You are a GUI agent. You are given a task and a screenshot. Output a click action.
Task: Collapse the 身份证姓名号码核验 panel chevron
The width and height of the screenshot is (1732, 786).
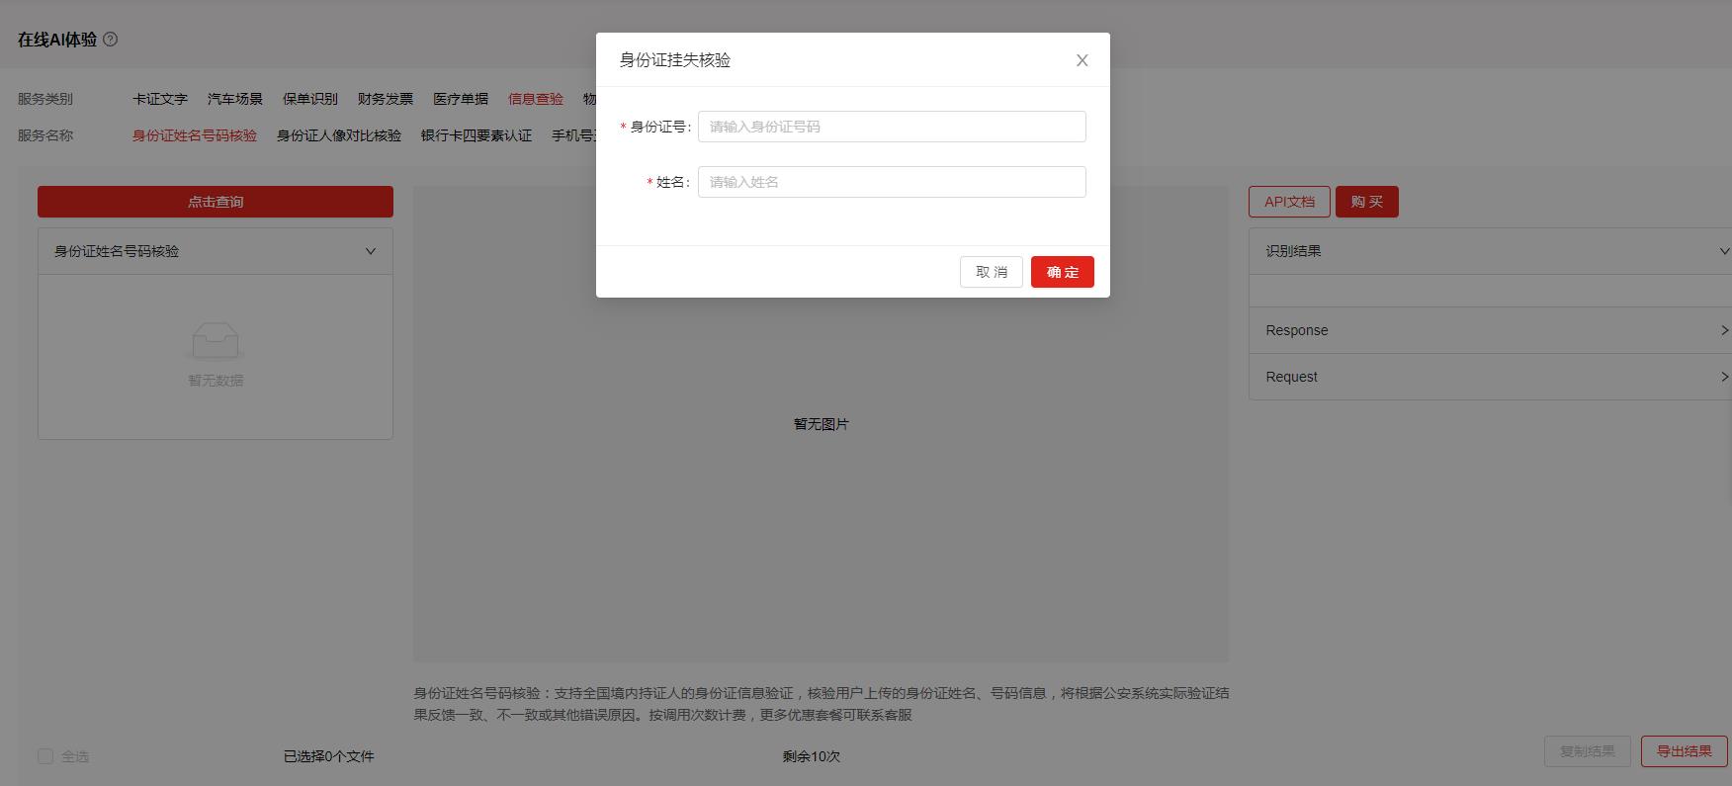371,251
